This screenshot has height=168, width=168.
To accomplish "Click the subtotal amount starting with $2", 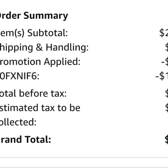I will click(x=164, y=33).
